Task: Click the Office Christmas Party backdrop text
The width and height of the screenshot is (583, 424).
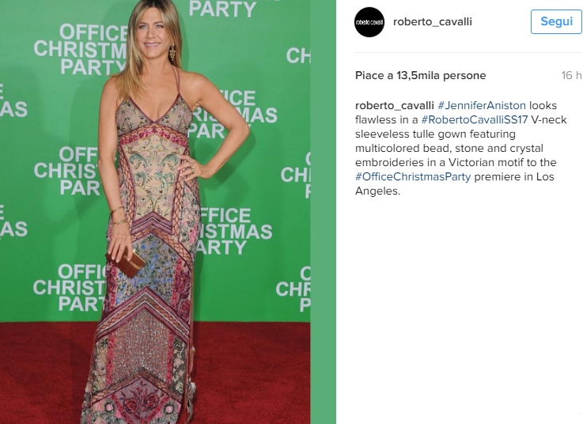Action: point(80,50)
